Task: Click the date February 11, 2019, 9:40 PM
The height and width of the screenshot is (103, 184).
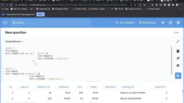Action: (x=133, y=93)
